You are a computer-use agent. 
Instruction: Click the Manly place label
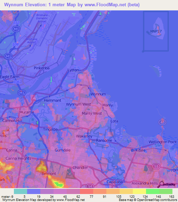pyautogui.click(x=107, y=105)
